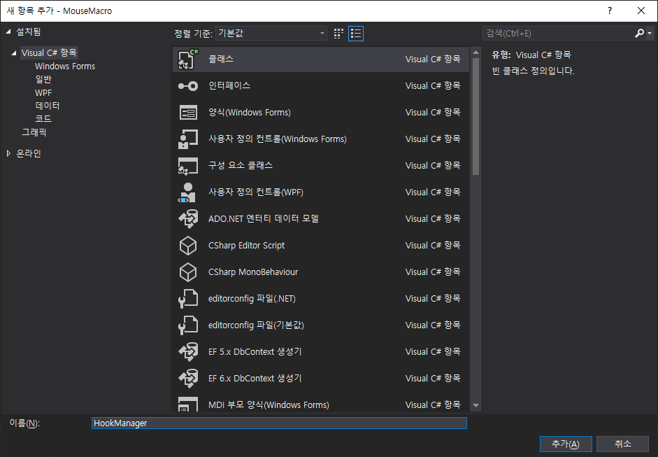The image size is (658, 457).
Task: Click the 추가(A) button
Action: point(566,444)
